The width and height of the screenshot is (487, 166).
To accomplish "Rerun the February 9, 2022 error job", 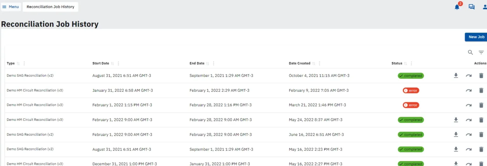I will tap(469, 90).
